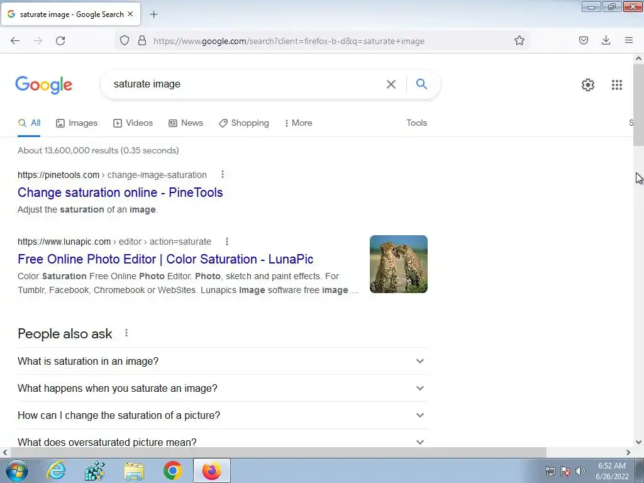Screen dimensions: 644x483
Task: Switch to the Shopping tab
Action: pyautogui.click(x=244, y=123)
